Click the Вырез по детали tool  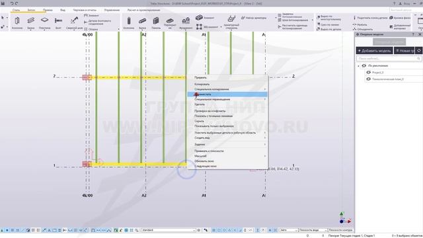coord(329,29)
